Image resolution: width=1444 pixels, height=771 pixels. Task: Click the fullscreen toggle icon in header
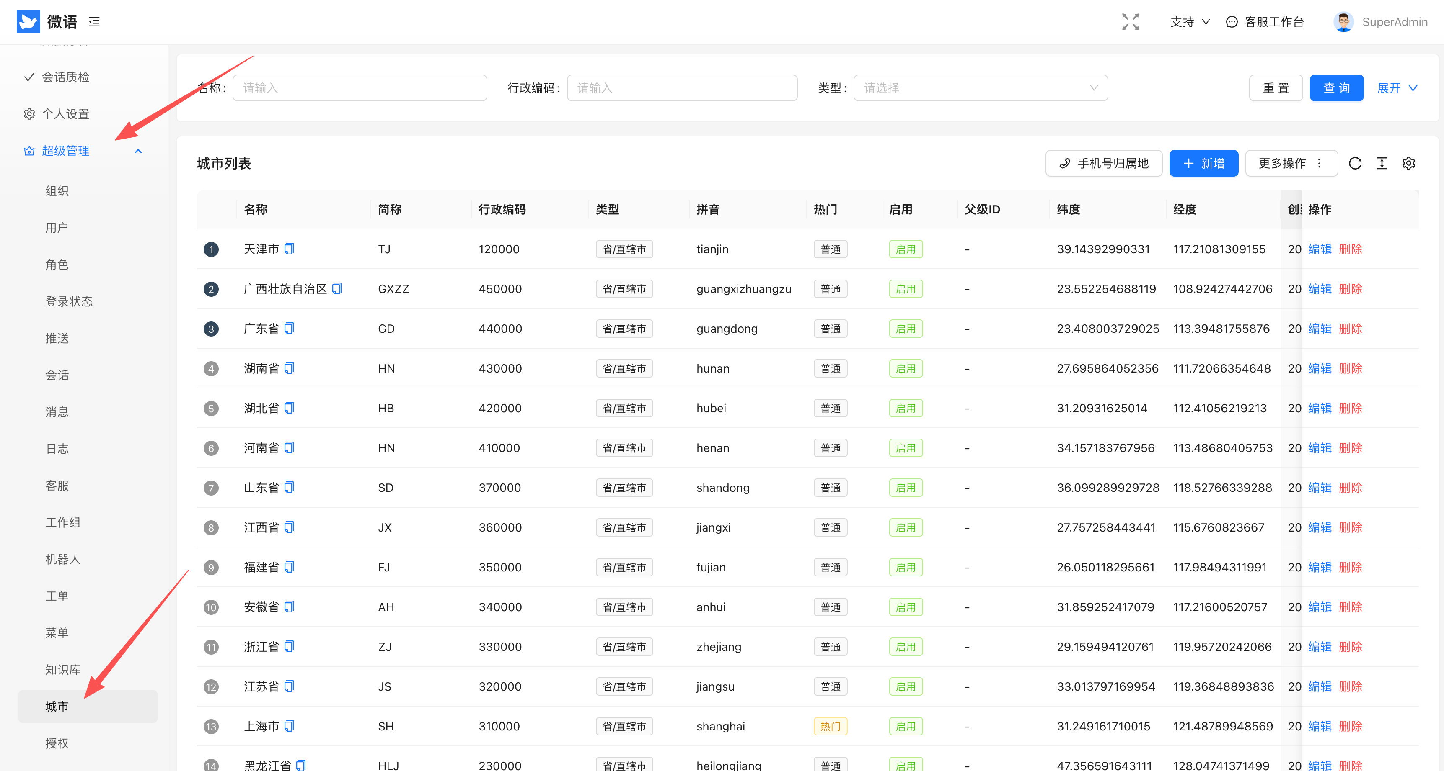click(x=1130, y=22)
